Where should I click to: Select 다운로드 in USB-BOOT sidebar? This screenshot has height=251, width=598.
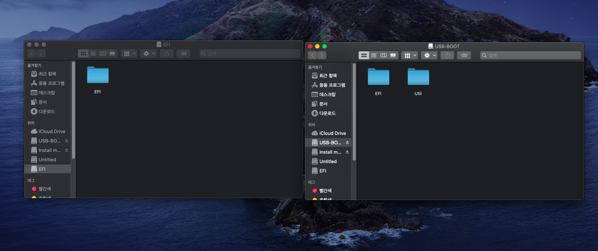coord(328,113)
